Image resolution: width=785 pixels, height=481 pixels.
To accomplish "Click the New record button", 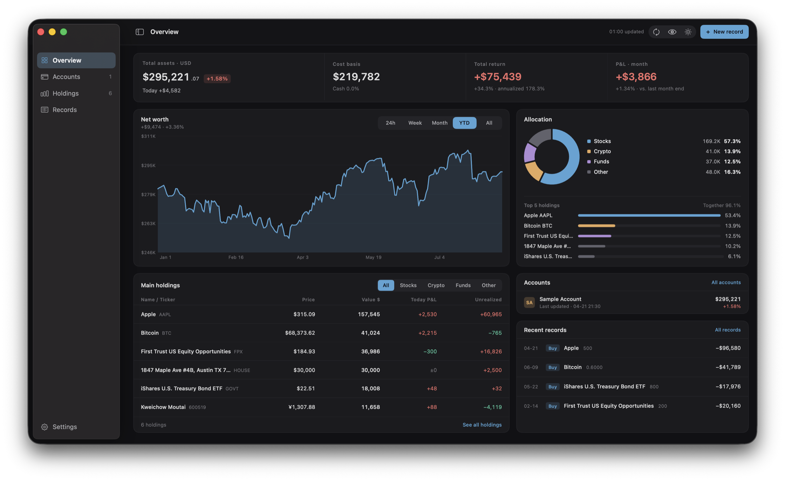I will point(724,32).
